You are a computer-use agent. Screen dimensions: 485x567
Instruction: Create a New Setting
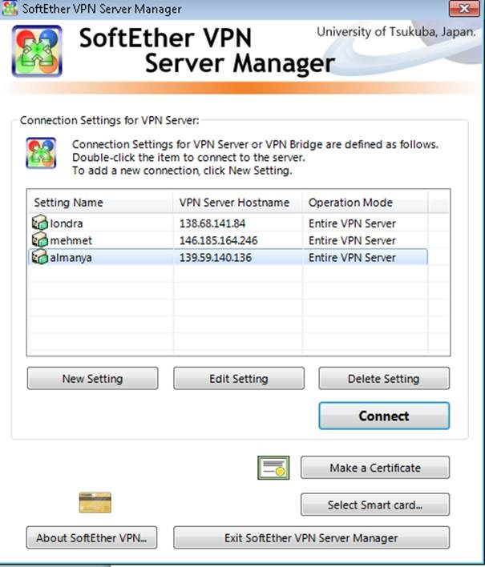[x=93, y=378]
